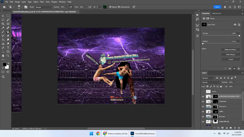Image resolution: width=244 pixels, height=137 pixels.
Task: Select the Move tool
Action: (x=3, y=16)
